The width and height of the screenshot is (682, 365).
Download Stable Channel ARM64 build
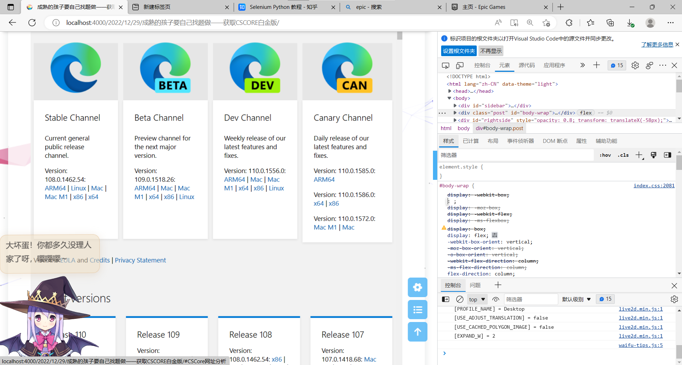(x=55, y=188)
